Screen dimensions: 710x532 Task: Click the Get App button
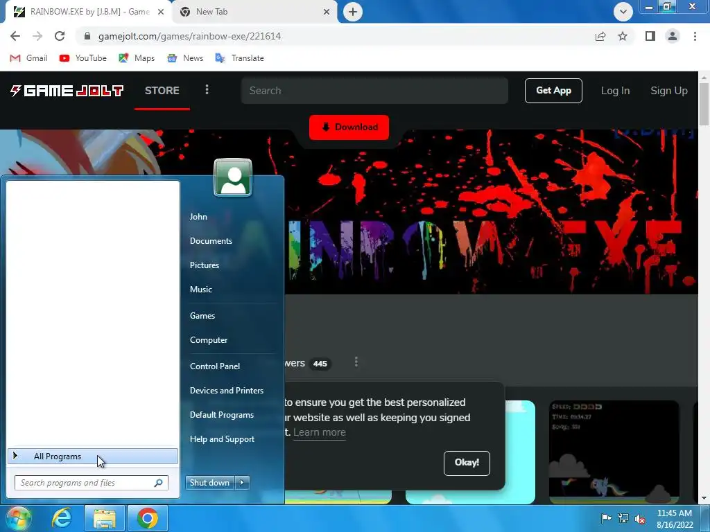click(x=553, y=91)
